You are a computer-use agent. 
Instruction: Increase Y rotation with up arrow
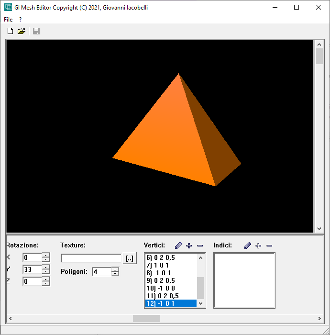click(x=46, y=267)
